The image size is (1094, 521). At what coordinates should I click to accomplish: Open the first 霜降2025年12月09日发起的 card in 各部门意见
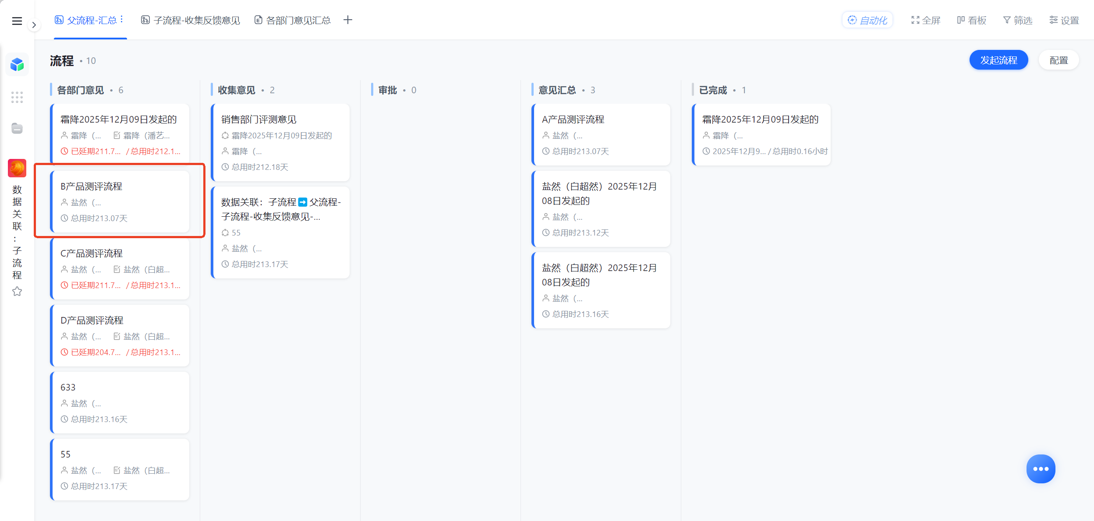pos(120,135)
